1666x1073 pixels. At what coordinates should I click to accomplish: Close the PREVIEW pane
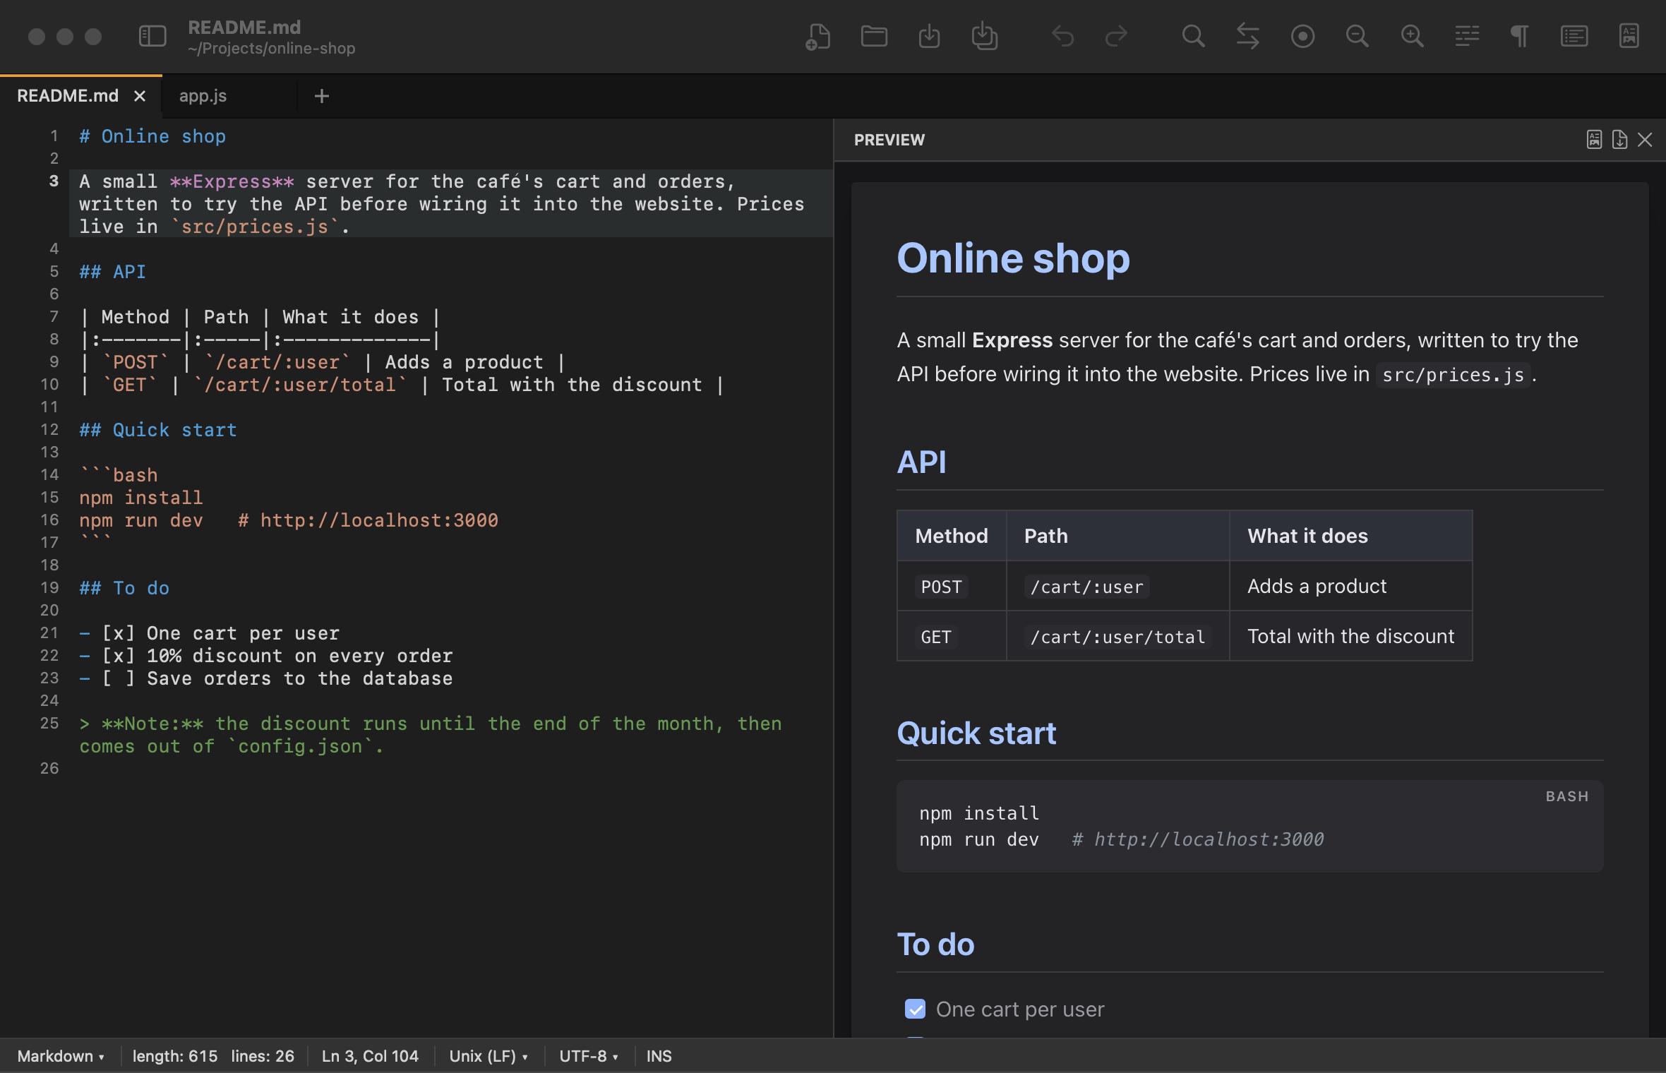(x=1645, y=140)
